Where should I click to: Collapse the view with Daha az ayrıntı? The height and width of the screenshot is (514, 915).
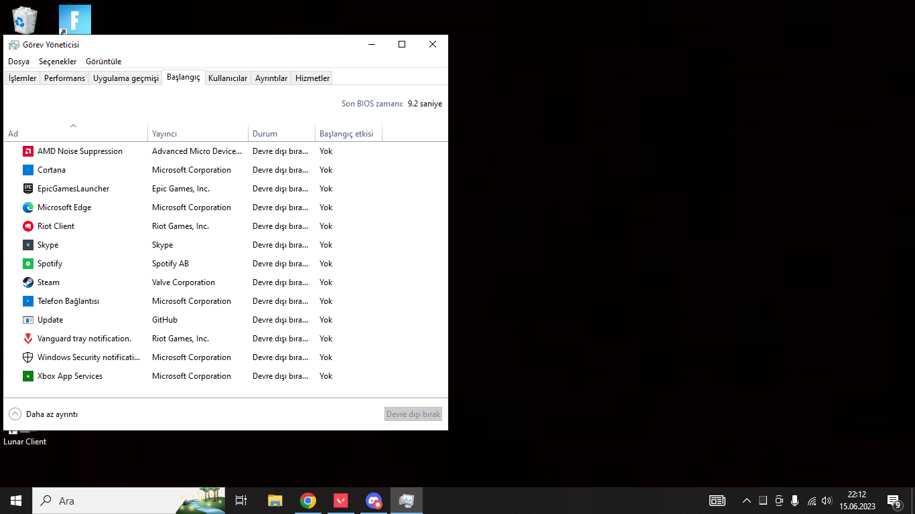click(44, 414)
